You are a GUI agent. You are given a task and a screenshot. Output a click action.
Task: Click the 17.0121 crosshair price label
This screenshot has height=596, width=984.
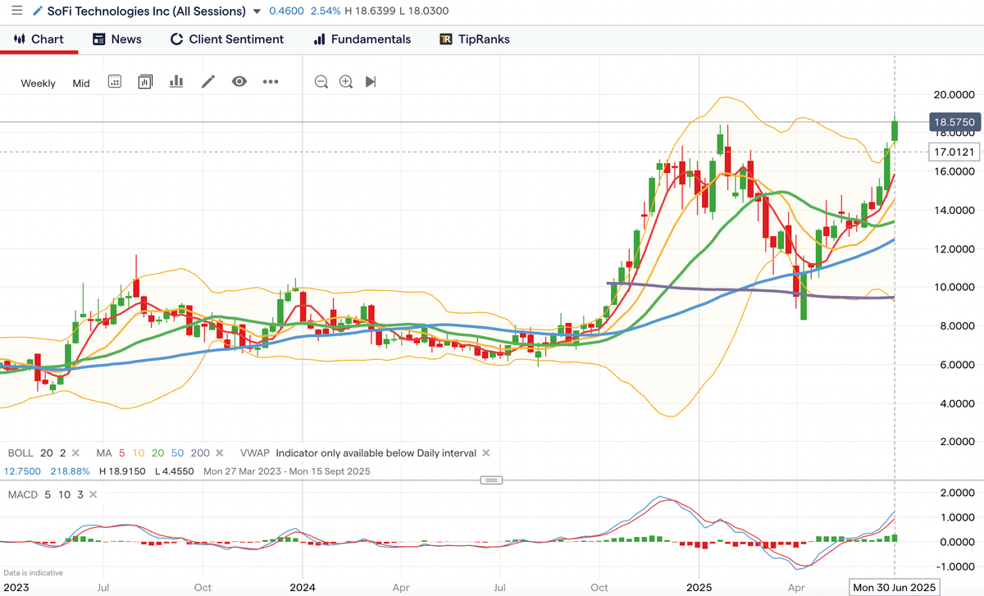pos(954,152)
